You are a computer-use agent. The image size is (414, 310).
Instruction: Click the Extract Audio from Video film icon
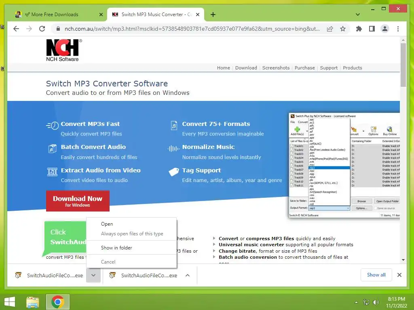[x=52, y=172]
